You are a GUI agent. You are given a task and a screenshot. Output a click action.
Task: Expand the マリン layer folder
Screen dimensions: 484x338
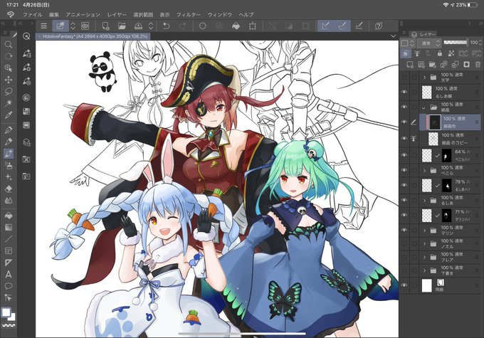tap(424, 230)
